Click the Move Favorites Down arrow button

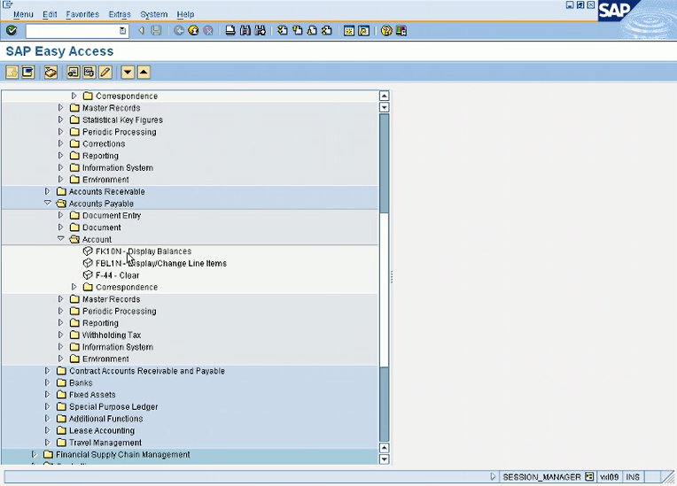(x=128, y=72)
